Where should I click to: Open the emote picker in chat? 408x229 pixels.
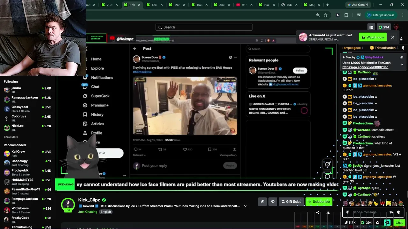tap(398, 212)
